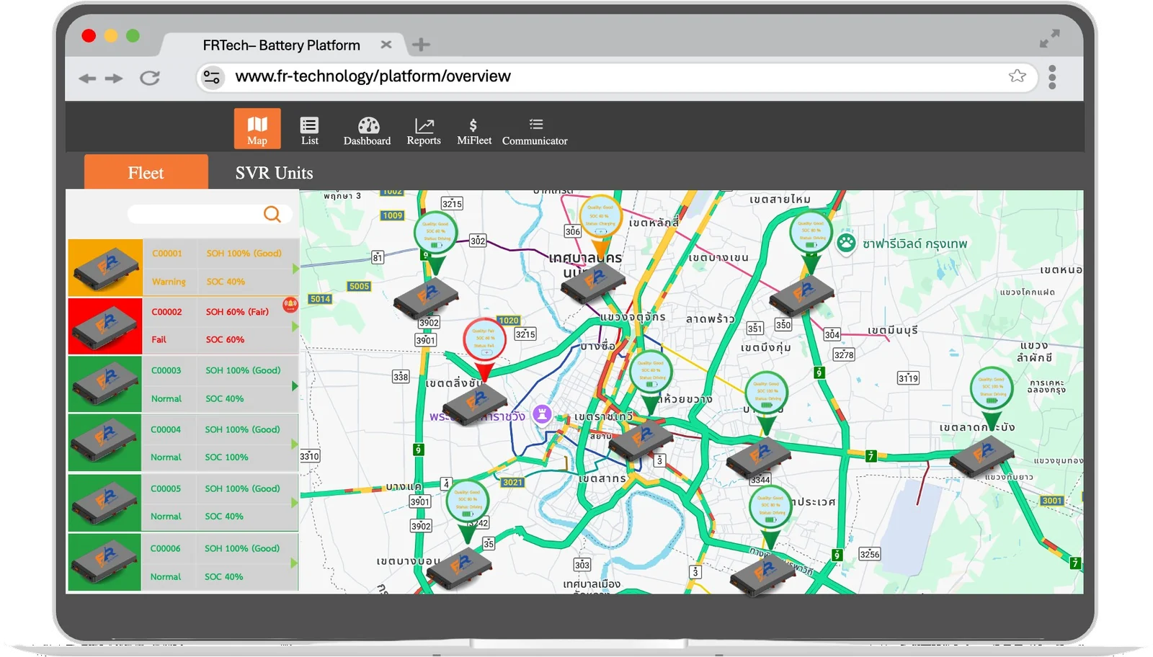Expand the C00006 row arrow
The height and width of the screenshot is (657, 1153).
(x=294, y=563)
